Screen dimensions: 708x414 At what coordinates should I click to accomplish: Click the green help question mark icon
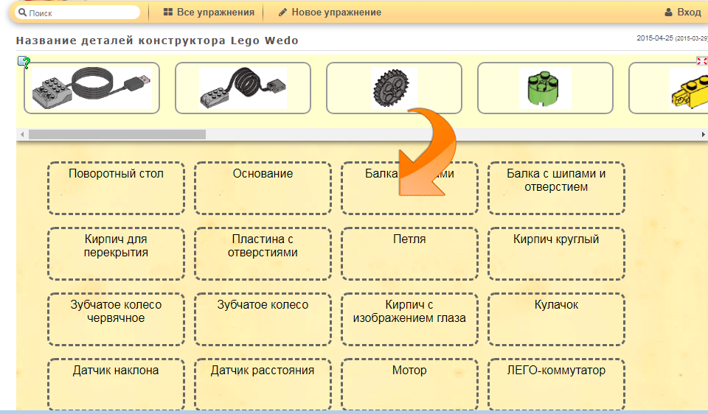coord(24,63)
